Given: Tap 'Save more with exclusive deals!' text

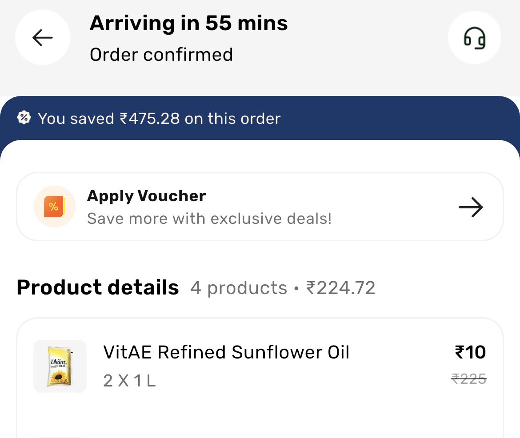Looking at the screenshot, I should point(209,219).
